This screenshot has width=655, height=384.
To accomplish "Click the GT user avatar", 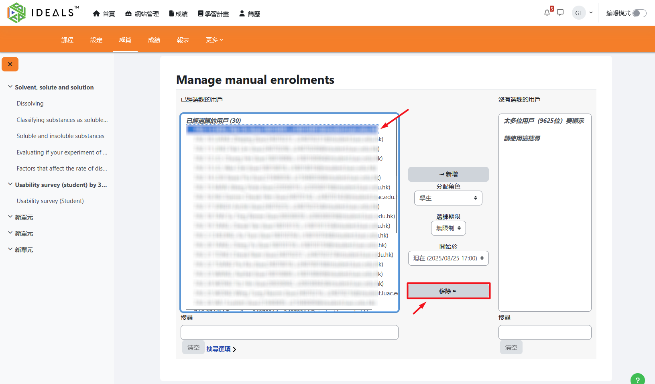I will [578, 13].
